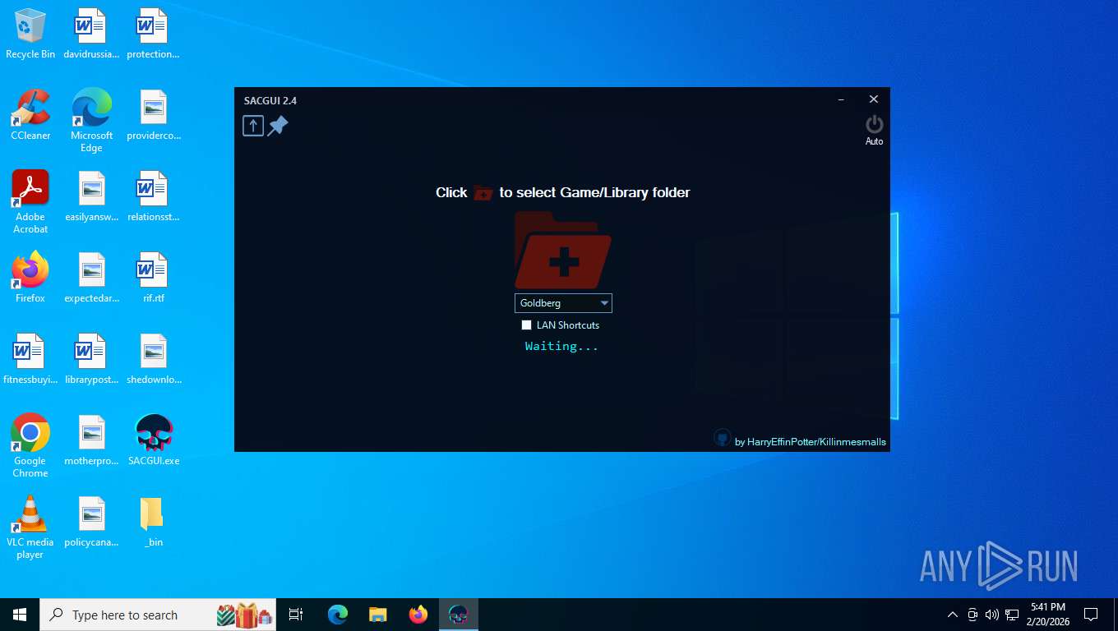Select the expectedar... image file on the desktop
1118x631 pixels.
tap(91, 278)
